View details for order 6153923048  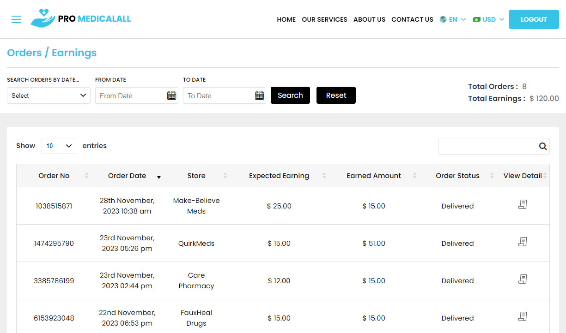pyautogui.click(x=523, y=316)
